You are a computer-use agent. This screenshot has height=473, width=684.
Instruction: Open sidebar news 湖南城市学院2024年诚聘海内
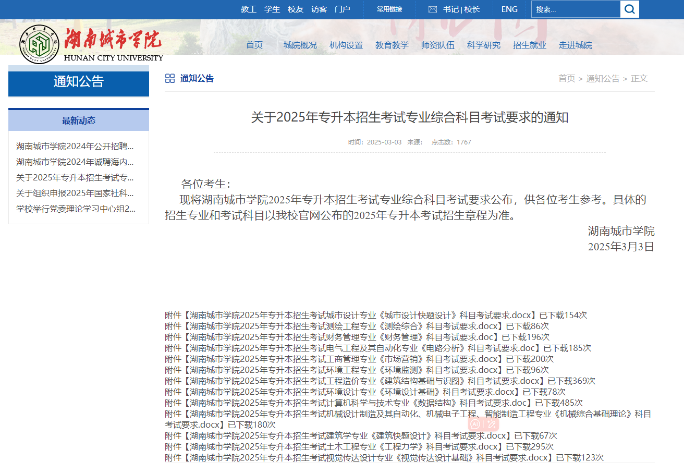pos(75,162)
